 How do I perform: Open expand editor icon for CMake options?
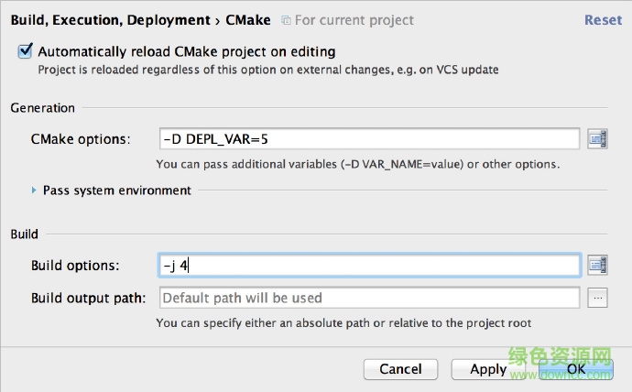[598, 139]
